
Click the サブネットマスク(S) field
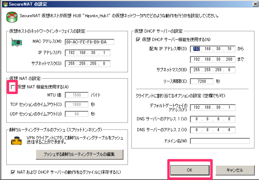tap(88, 64)
